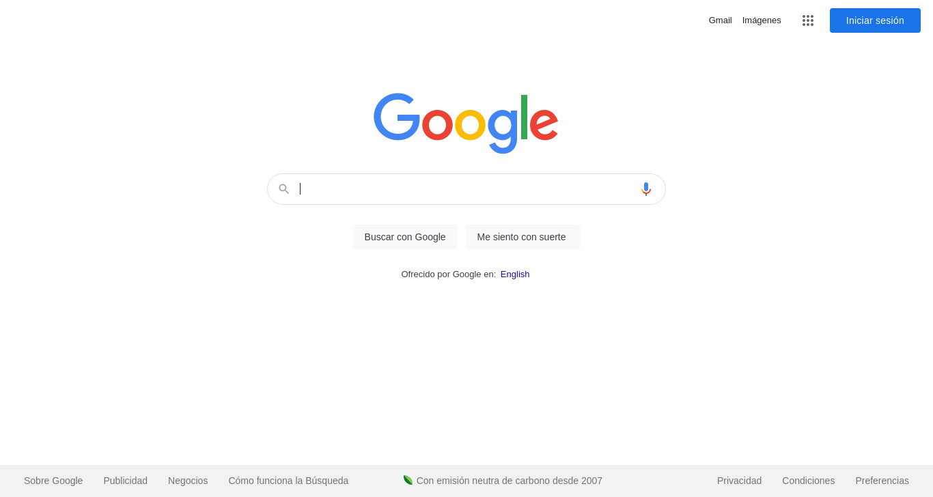Image resolution: width=933 pixels, height=497 pixels.
Task: Switch language to English
Action: (515, 274)
